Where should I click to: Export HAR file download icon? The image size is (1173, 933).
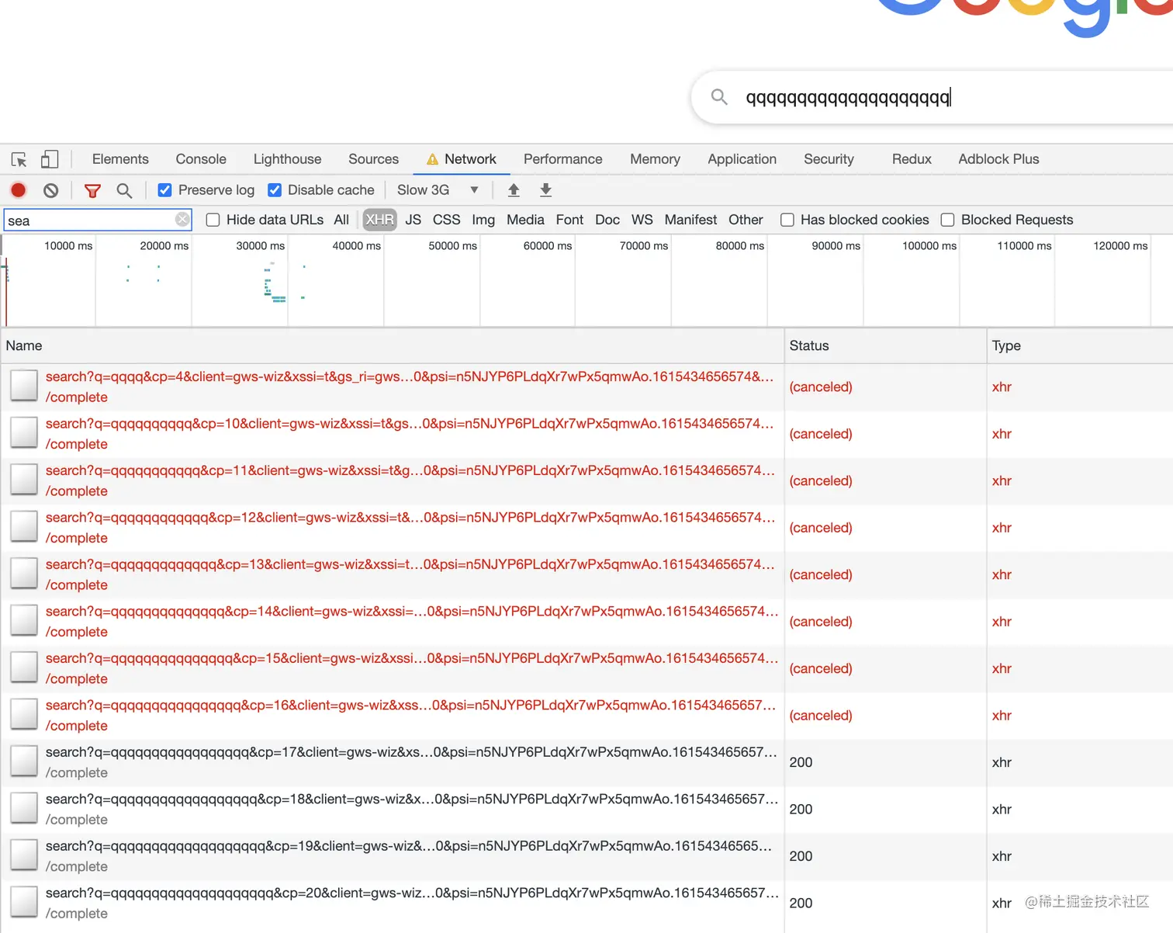[546, 190]
